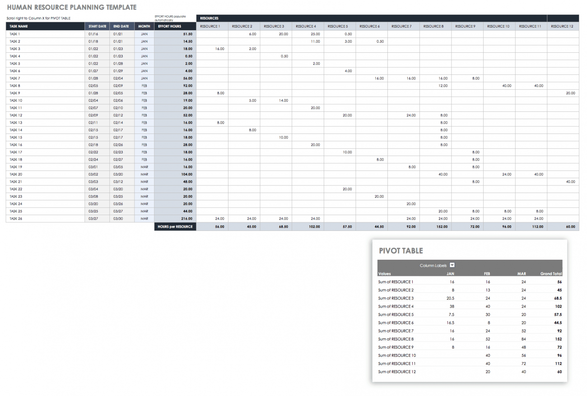Screen dimensions: 587x396
Task: Select the HOURS per RESOURCE label cell
Action: coord(175,226)
